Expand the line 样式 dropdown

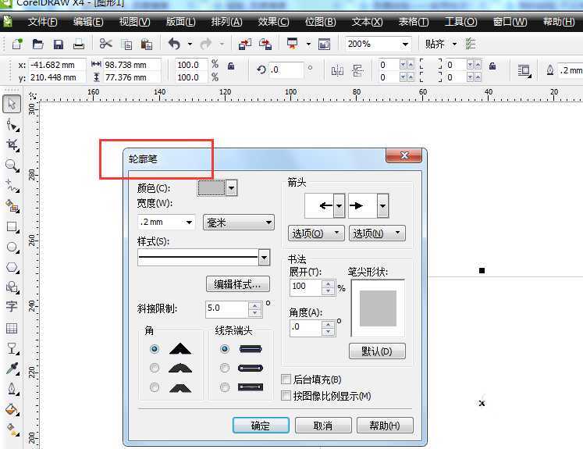coord(265,258)
